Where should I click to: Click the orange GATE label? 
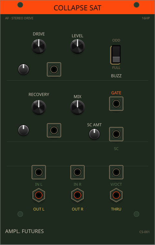click(x=116, y=93)
